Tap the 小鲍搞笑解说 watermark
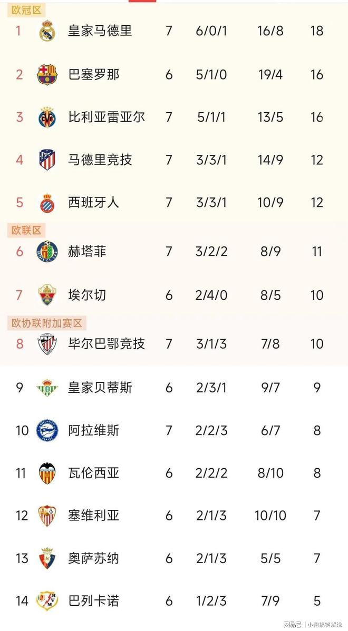The height and width of the screenshot is (631, 348). click(x=326, y=625)
